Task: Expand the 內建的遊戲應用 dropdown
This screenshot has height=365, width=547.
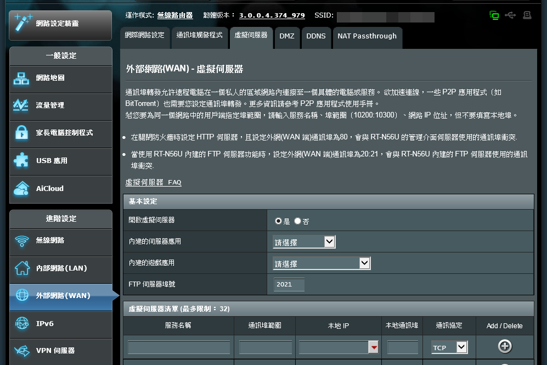Action: click(322, 263)
